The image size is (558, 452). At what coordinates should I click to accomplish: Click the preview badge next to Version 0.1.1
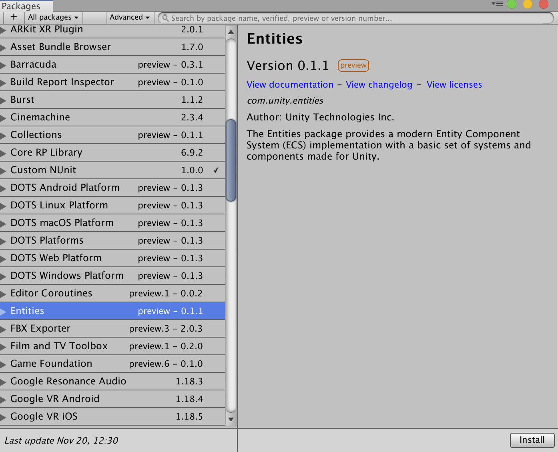[x=353, y=65]
